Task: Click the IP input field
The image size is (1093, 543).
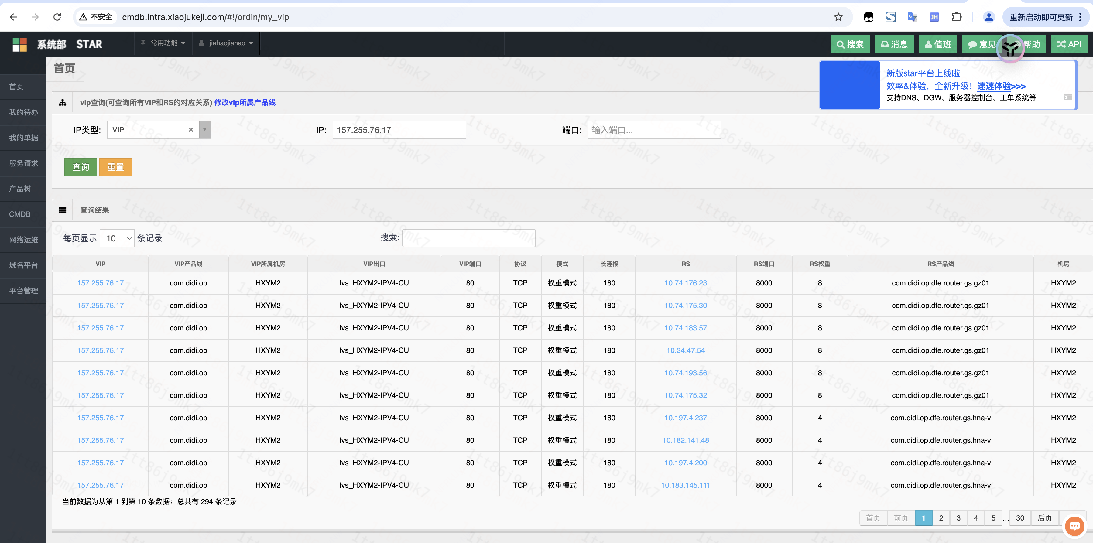Action: (399, 130)
